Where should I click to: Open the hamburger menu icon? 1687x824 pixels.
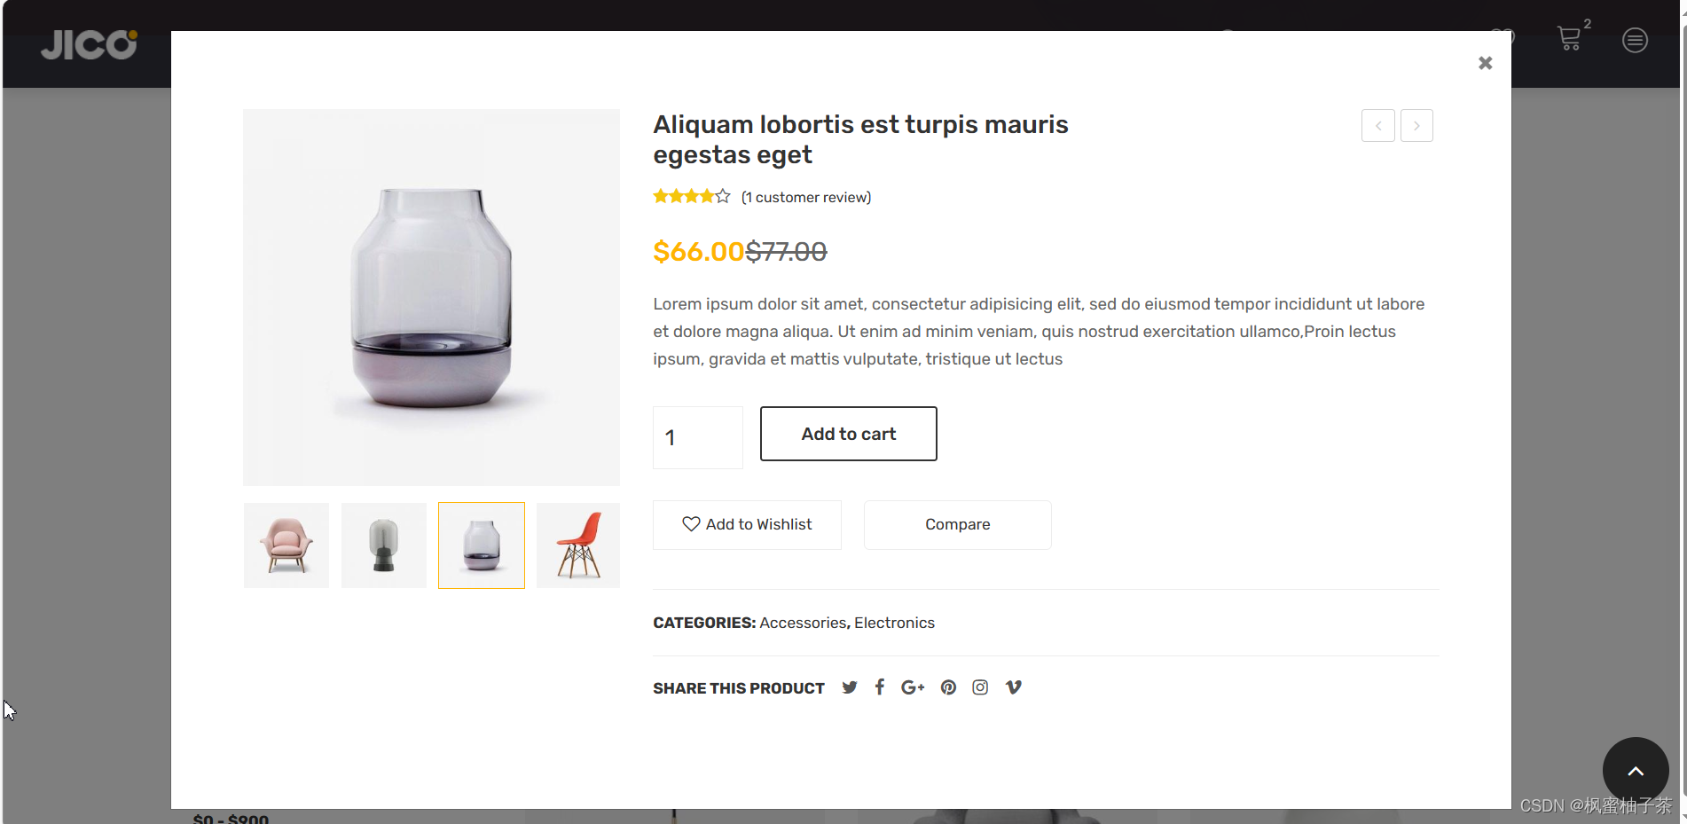tap(1635, 40)
